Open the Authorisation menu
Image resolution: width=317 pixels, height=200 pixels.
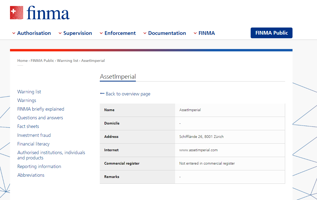click(x=34, y=33)
